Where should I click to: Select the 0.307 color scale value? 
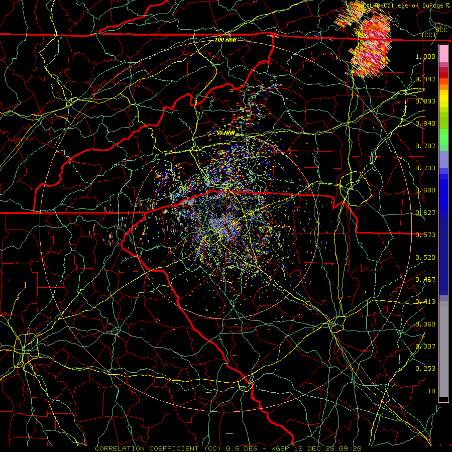click(x=425, y=347)
